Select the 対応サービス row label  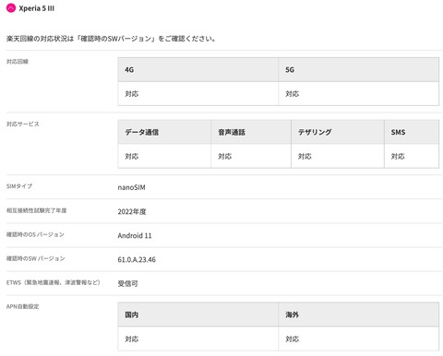click(23, 124)
